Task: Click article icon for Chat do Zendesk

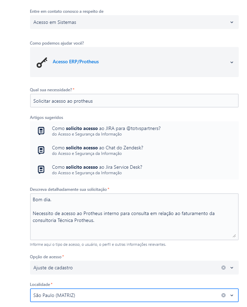Action: (x=41, y=150)
